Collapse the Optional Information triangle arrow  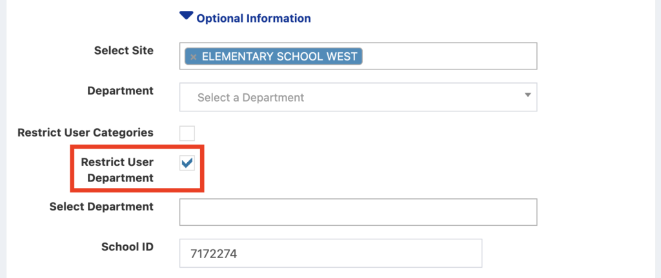coord(186,17)
